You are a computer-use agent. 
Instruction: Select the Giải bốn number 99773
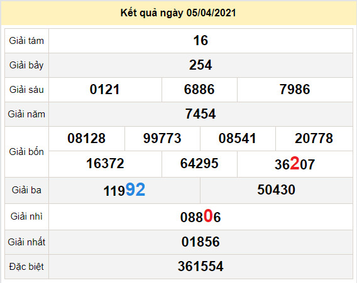click(162, 138)
